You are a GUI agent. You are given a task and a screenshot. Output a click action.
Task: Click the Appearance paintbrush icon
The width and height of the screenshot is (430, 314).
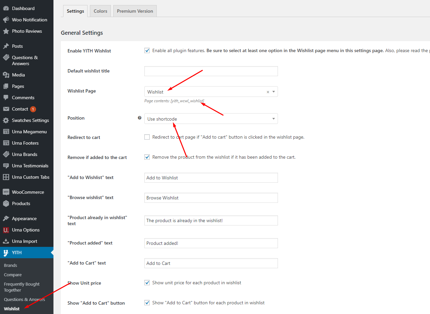click(6, 218)
